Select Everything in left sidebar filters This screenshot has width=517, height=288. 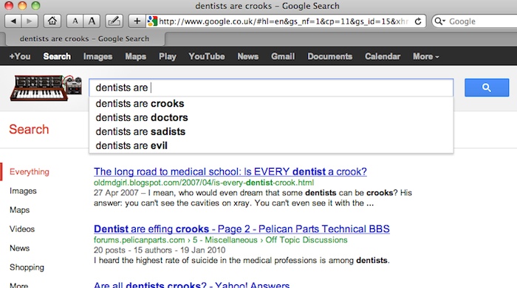click(x=30, y=172)
